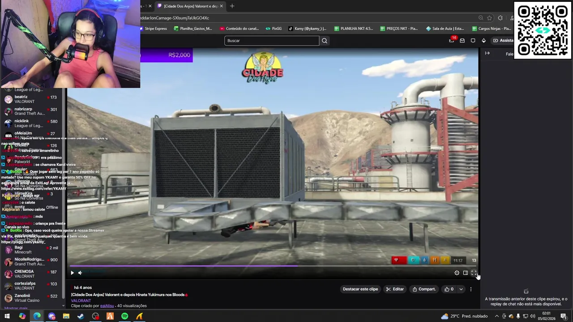Image resolution: width=573 pixels, height=322 pixels.
Task: Open a new browser tab
Action: pyautogui.click(x=232, y=6)
